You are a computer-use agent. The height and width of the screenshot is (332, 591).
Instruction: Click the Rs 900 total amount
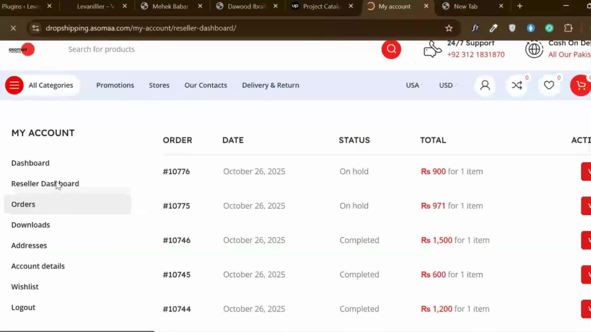(433, 172)
